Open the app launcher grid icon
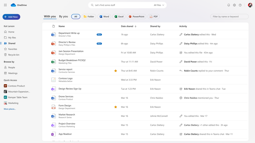Viewport: 255px width, 143px height. [5, 5]
